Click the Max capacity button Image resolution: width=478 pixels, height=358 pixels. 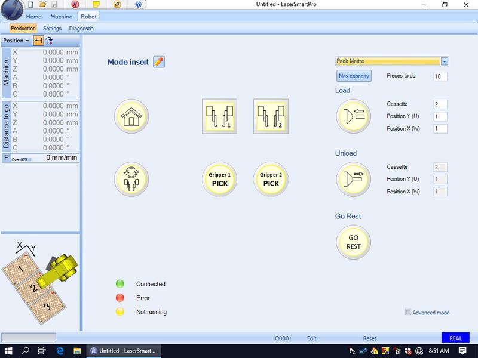pos(354,76)
